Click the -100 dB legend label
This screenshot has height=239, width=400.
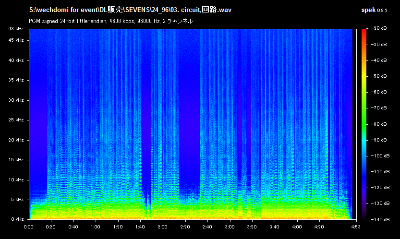(x=380, y=155)
